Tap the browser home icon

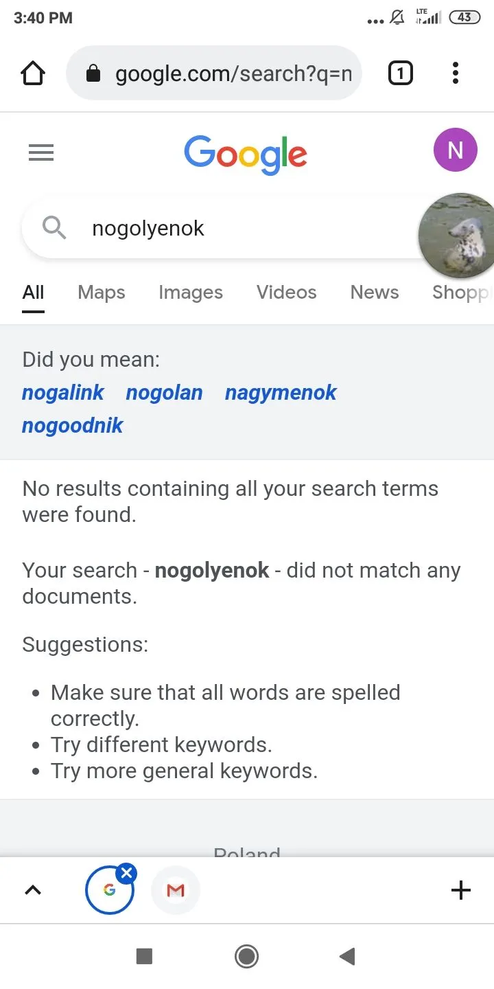[33, 73]
